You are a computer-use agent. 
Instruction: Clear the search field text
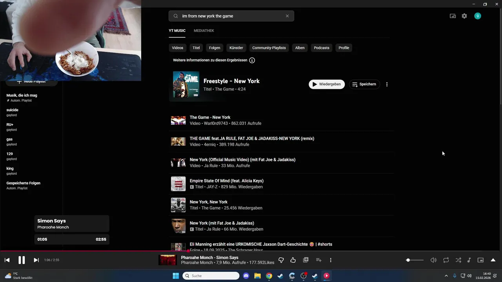(x=287, y=16)
